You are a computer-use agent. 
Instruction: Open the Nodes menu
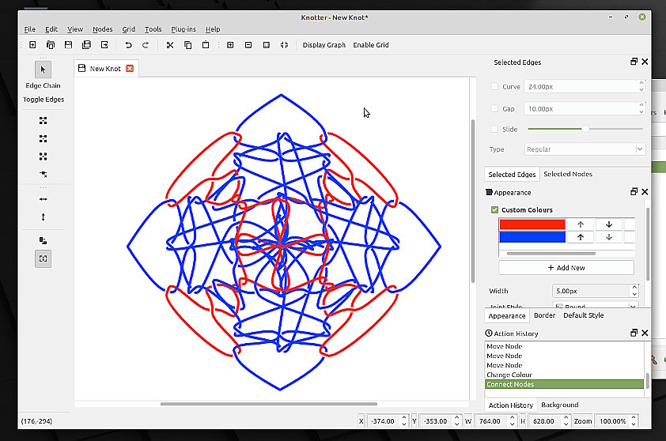(102, 29)
